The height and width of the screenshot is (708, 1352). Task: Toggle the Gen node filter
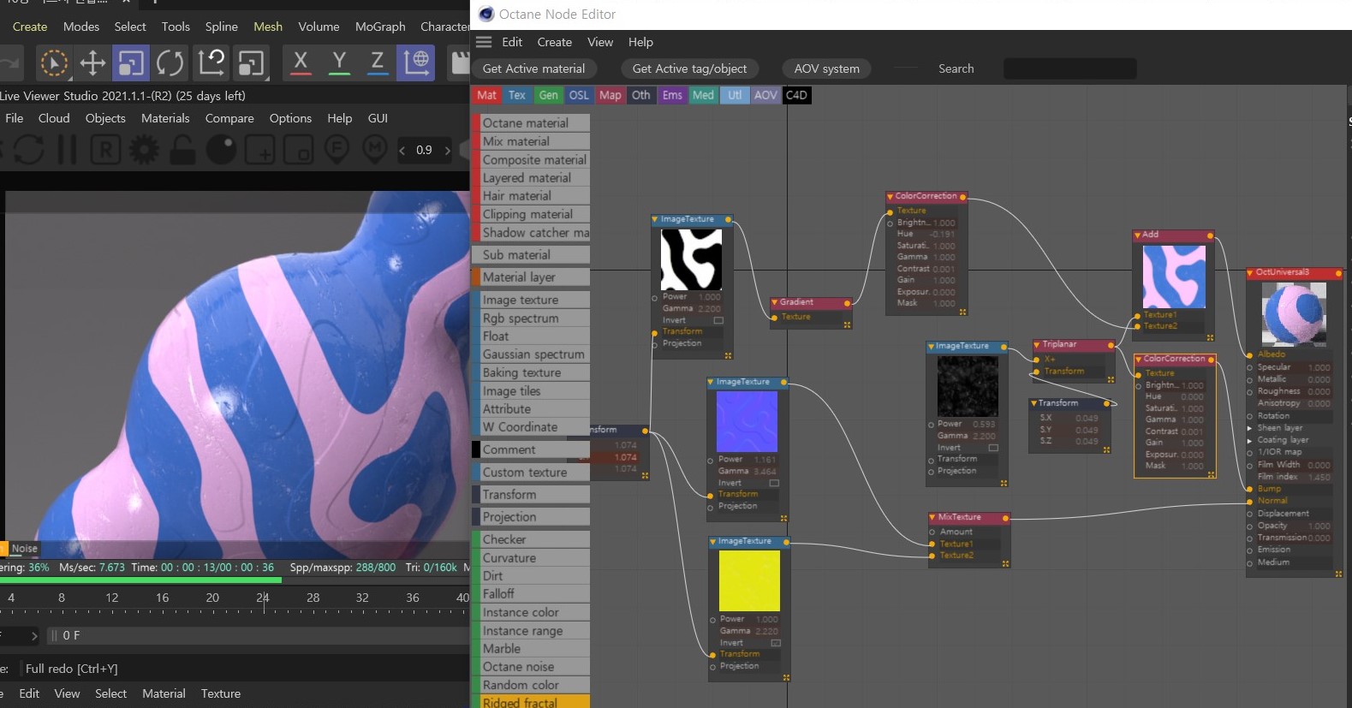pyautogui.click(x=548, y=95)
